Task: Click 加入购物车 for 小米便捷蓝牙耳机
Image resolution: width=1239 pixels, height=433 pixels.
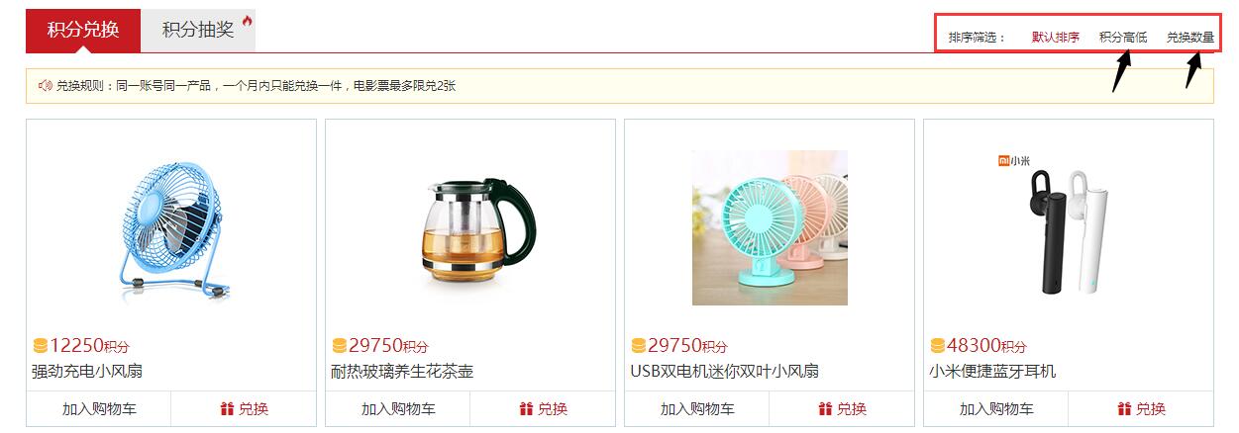Action: click(996, 408)
